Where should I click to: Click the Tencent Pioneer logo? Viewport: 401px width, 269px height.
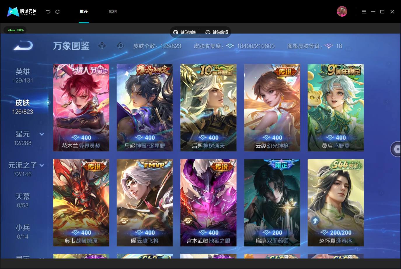[x=22, y=11]
